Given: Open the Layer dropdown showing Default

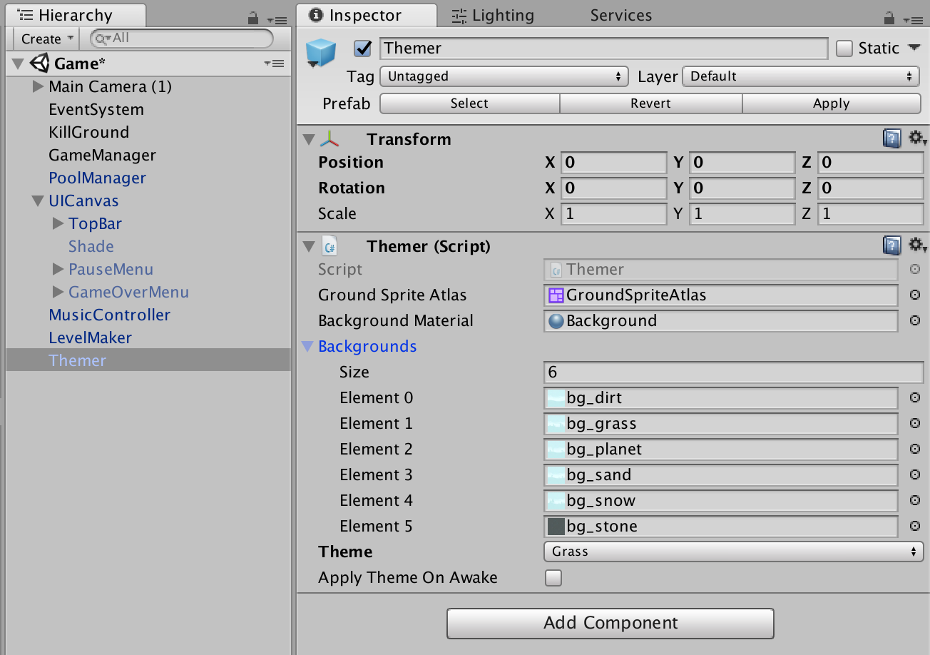Looking at the screenshot, I should (x=802, y=76).
